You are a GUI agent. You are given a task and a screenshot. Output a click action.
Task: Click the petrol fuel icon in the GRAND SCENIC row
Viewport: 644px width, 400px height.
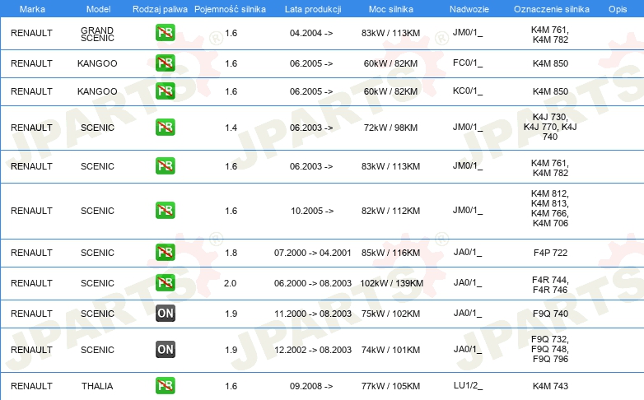click(165, 33)
